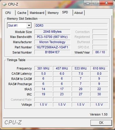This screenshot has height=130, width=115.
Task: Click the Voltage label
Action: pos(27,105)
